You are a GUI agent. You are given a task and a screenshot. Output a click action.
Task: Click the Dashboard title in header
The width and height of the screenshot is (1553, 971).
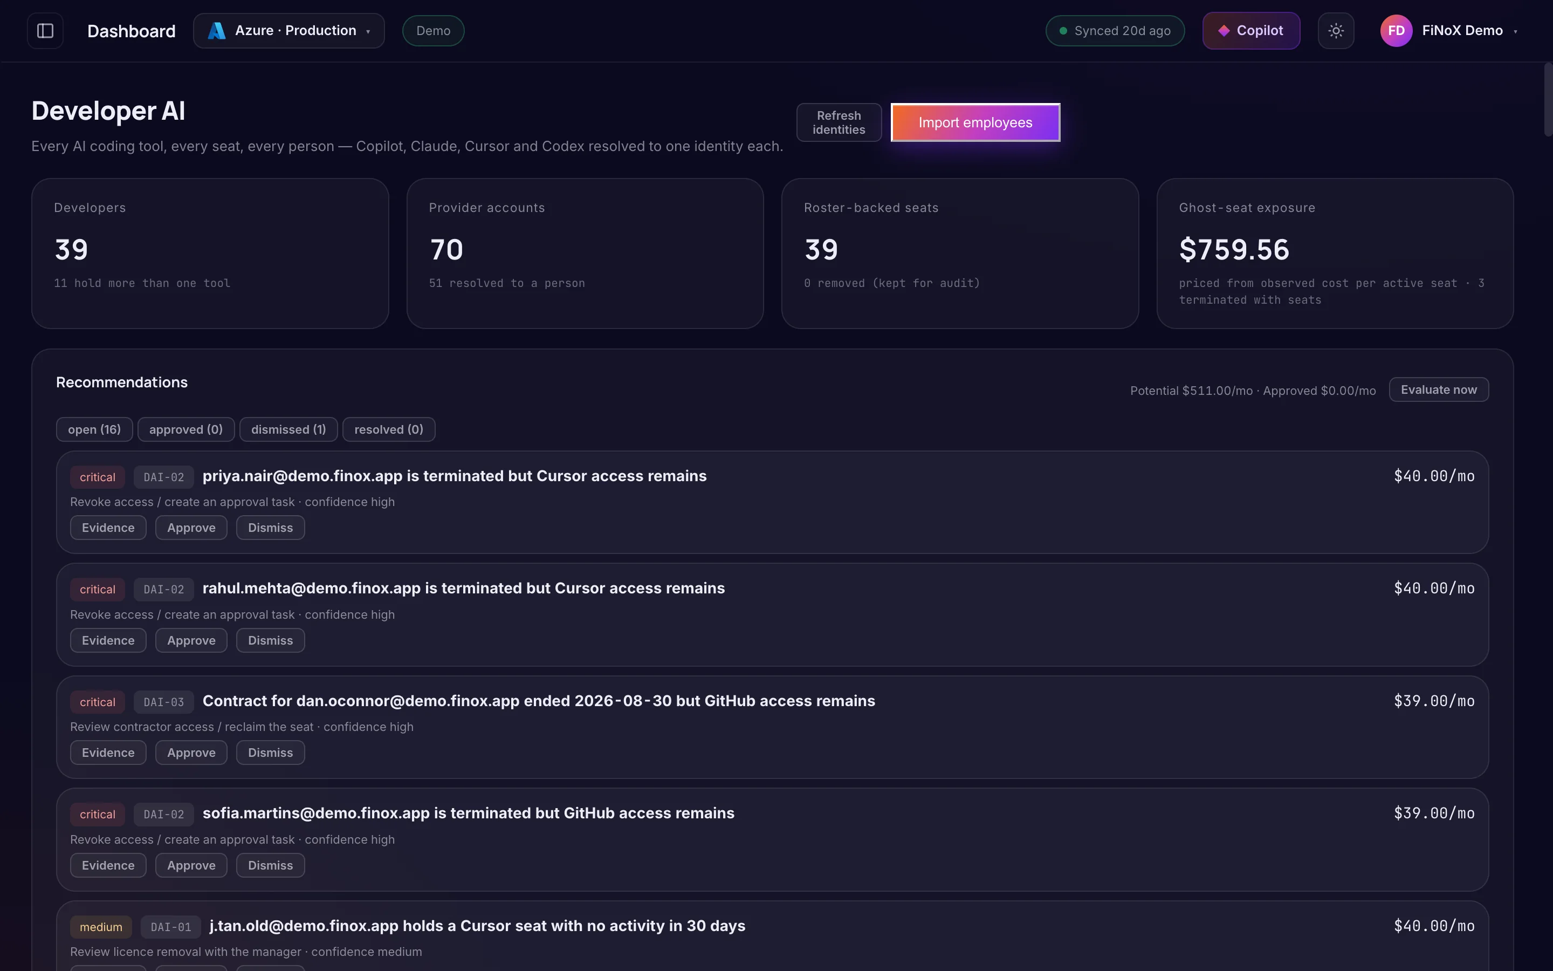click(131, 31)
